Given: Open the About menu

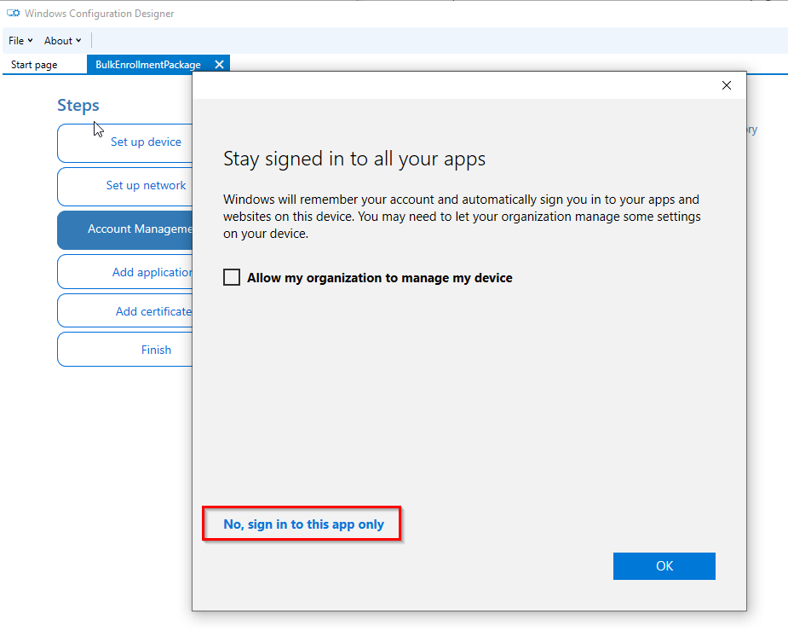Looking at the screenshot, I should pos(62,41).
